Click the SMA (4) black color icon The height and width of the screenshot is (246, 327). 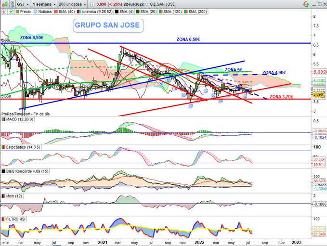coord(117,12)
